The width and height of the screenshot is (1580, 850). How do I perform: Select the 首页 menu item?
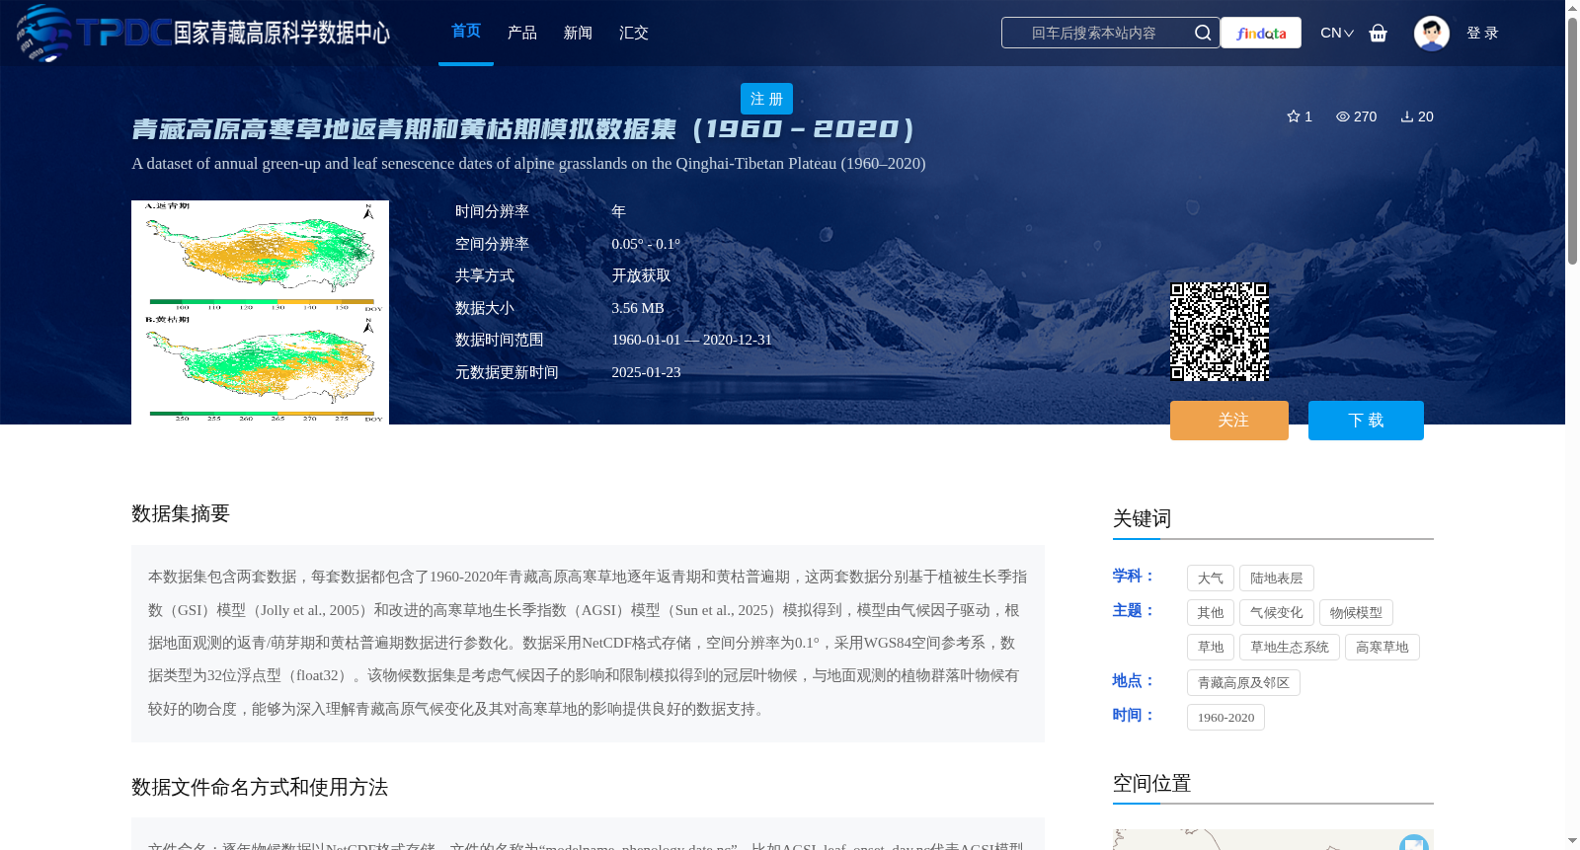466,32
